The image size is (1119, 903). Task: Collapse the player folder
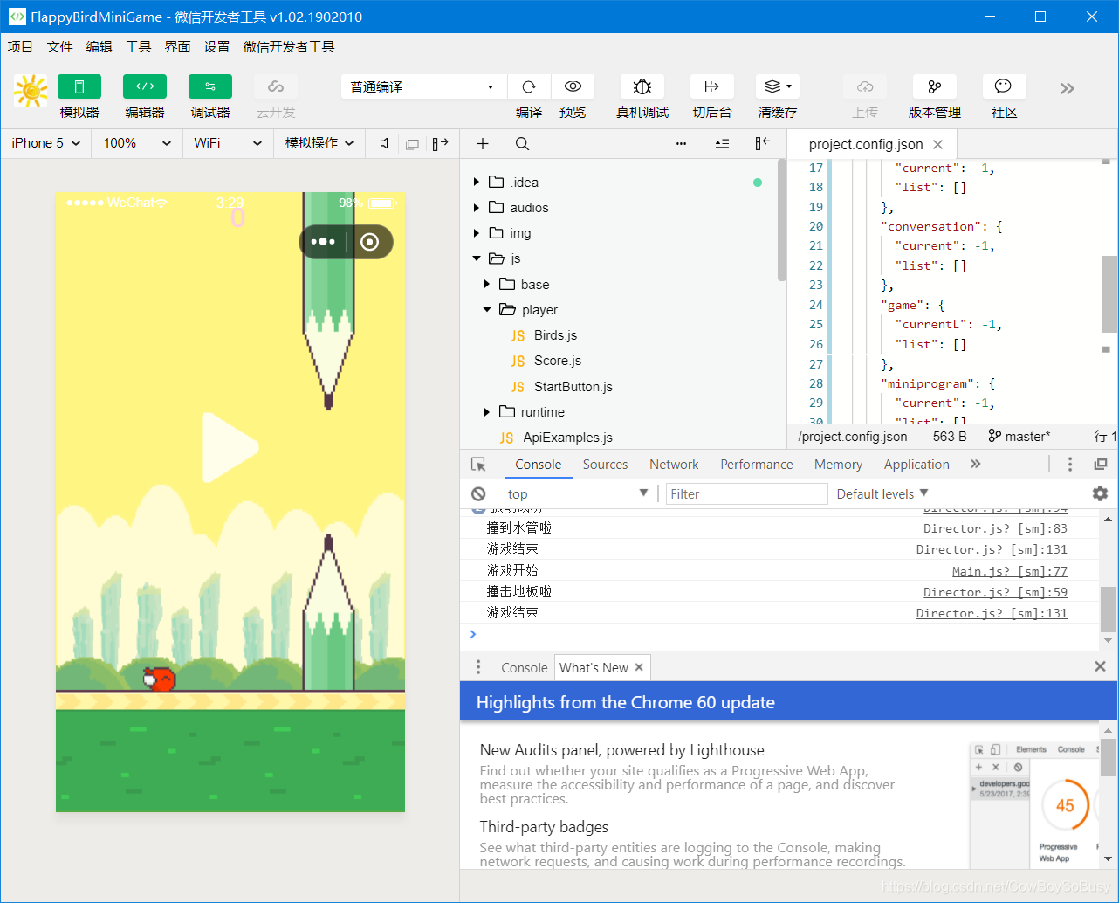click(487, 310)
